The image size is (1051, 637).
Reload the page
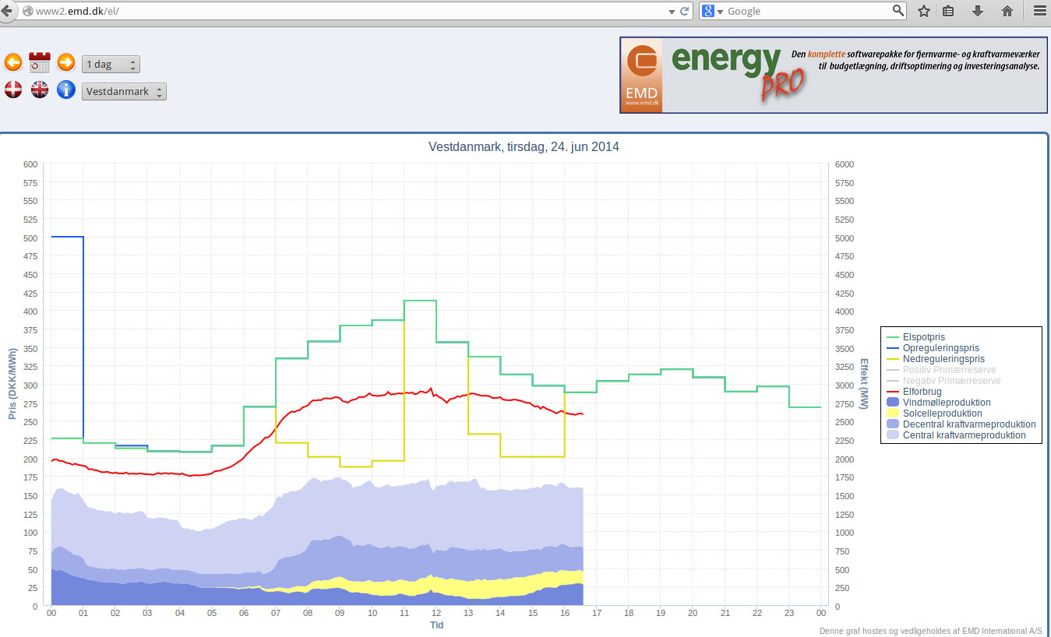pos(685,11)
